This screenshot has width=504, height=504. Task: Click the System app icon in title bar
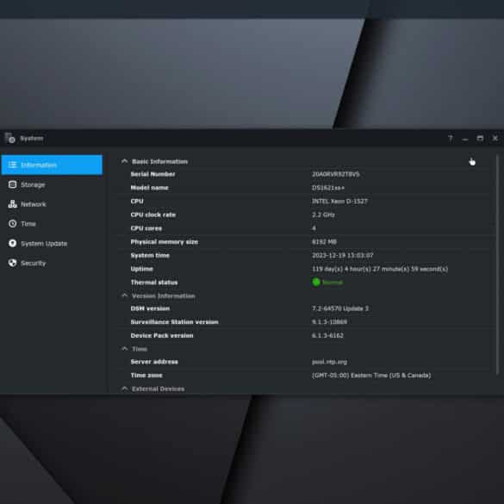point(10,138)
